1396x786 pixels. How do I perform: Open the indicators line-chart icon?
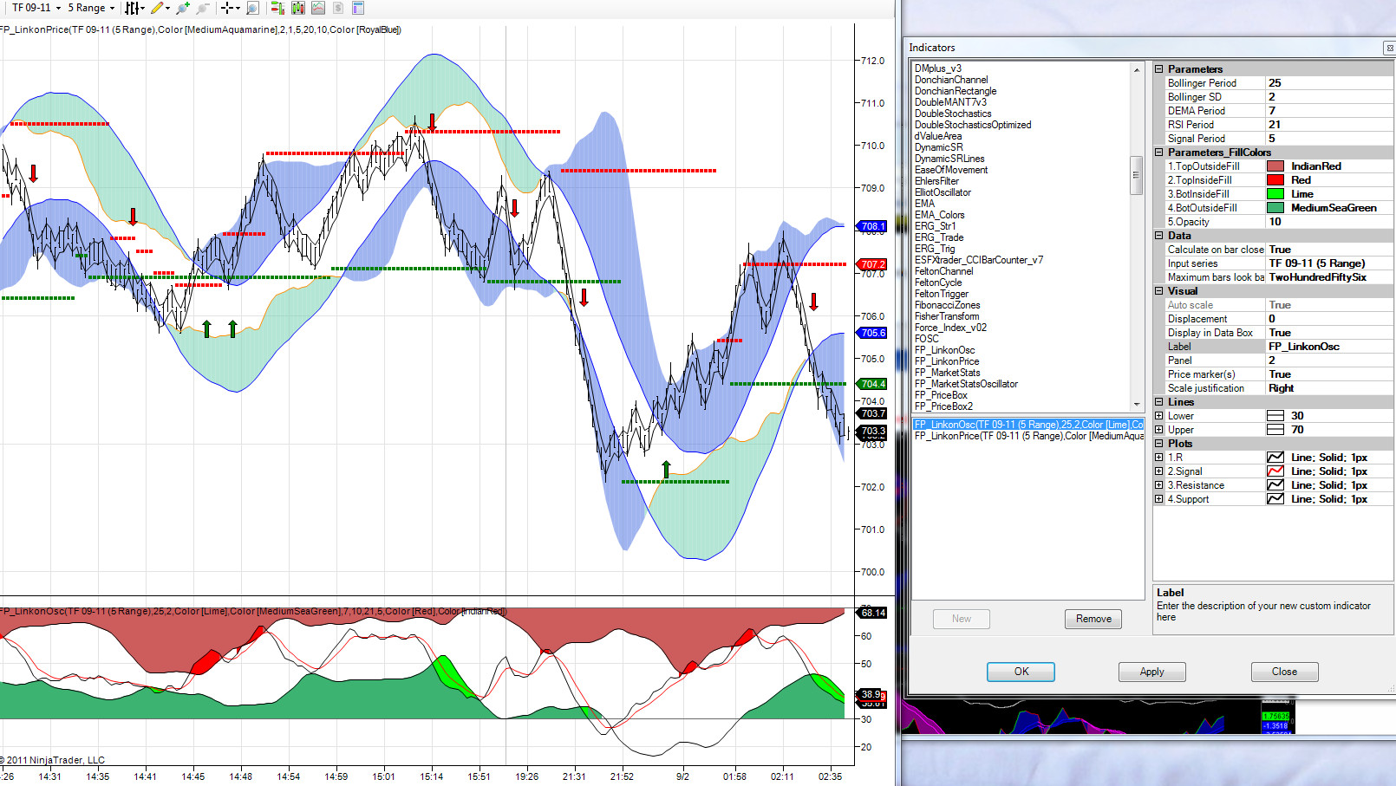(318, 8)
